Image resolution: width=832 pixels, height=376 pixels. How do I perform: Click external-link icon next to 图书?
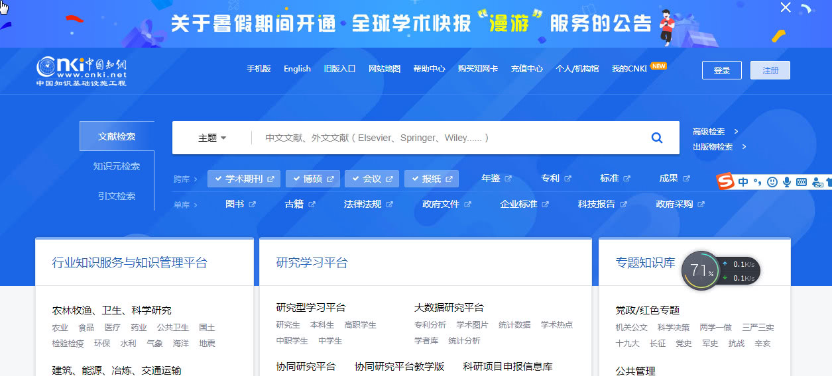(x=253, y=205)
